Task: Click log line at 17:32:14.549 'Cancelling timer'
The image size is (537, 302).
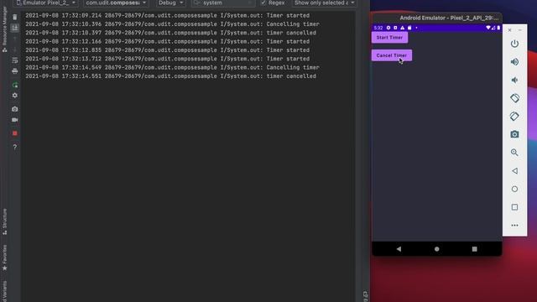Action: click(172, 67)
